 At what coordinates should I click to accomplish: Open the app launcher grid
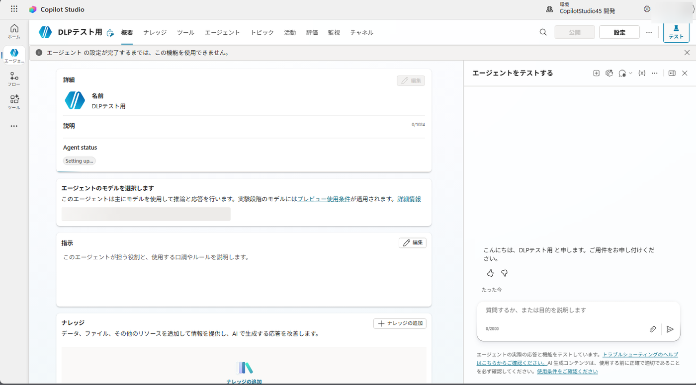(14, 9)
